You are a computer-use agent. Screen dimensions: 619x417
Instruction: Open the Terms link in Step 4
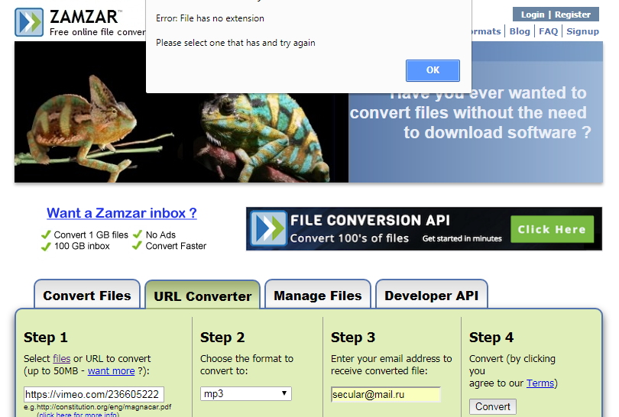(x=540, y=383)
